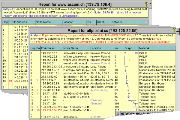Click the location '52.35 N, 4.91 E'

pos(100,77)
